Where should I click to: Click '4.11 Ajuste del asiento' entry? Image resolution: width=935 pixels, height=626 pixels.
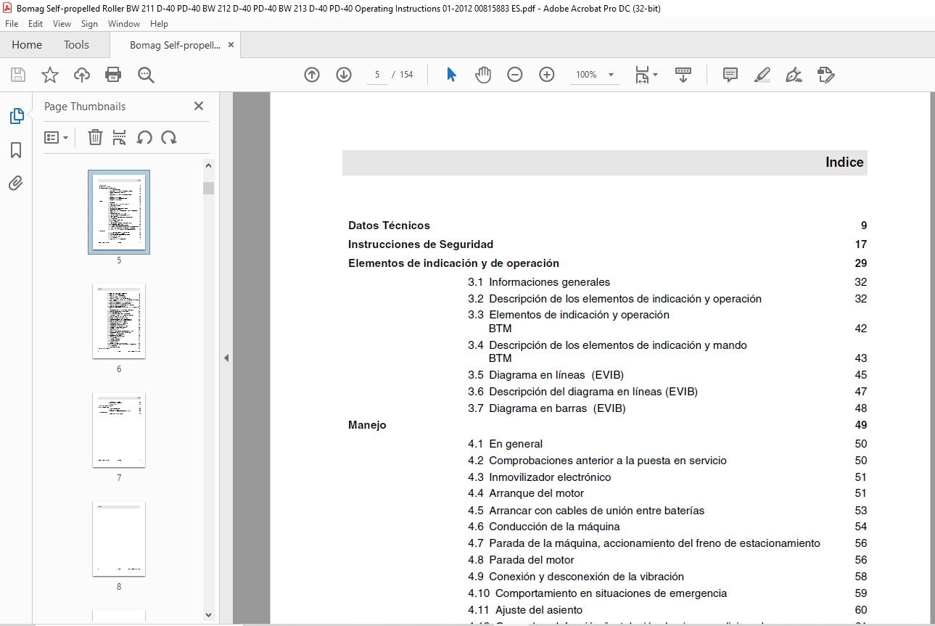pos(525,610)
